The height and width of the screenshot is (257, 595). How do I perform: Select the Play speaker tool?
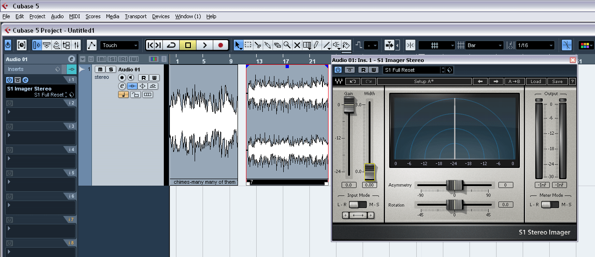pyautogui.click(x=337, y=45)
